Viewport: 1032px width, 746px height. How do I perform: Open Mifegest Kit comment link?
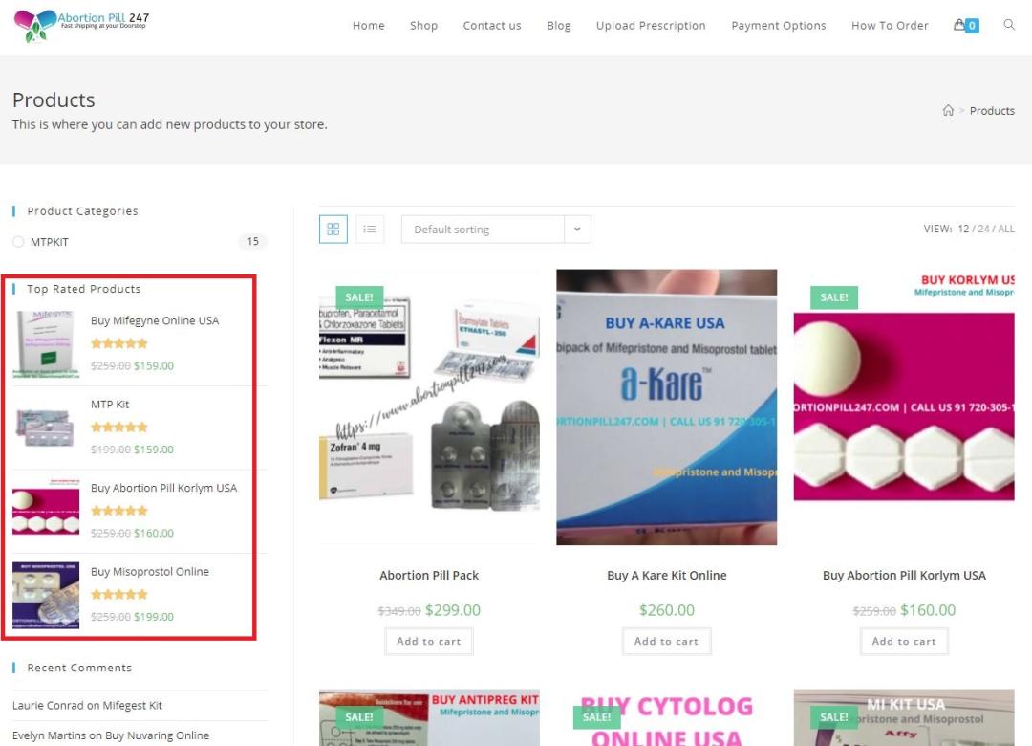(132, 705)
